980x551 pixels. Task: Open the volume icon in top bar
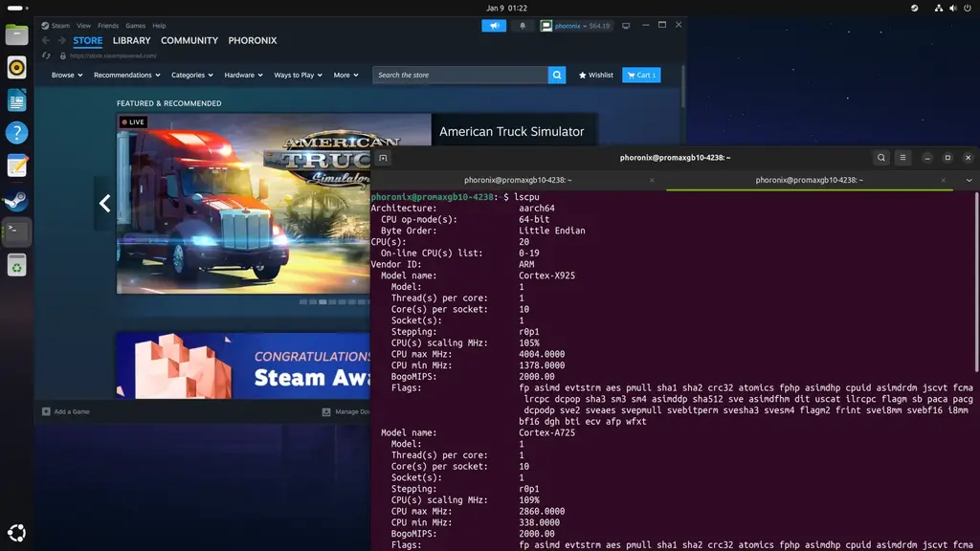click(953, 8)
